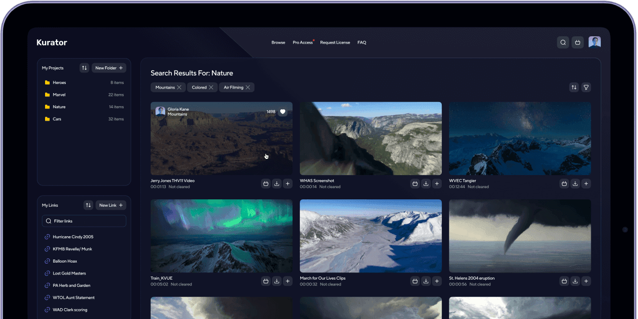638x319 pixels.
Task: Open Jerry Jones THV11 canyon thumbnail
Action: [222, 138]
